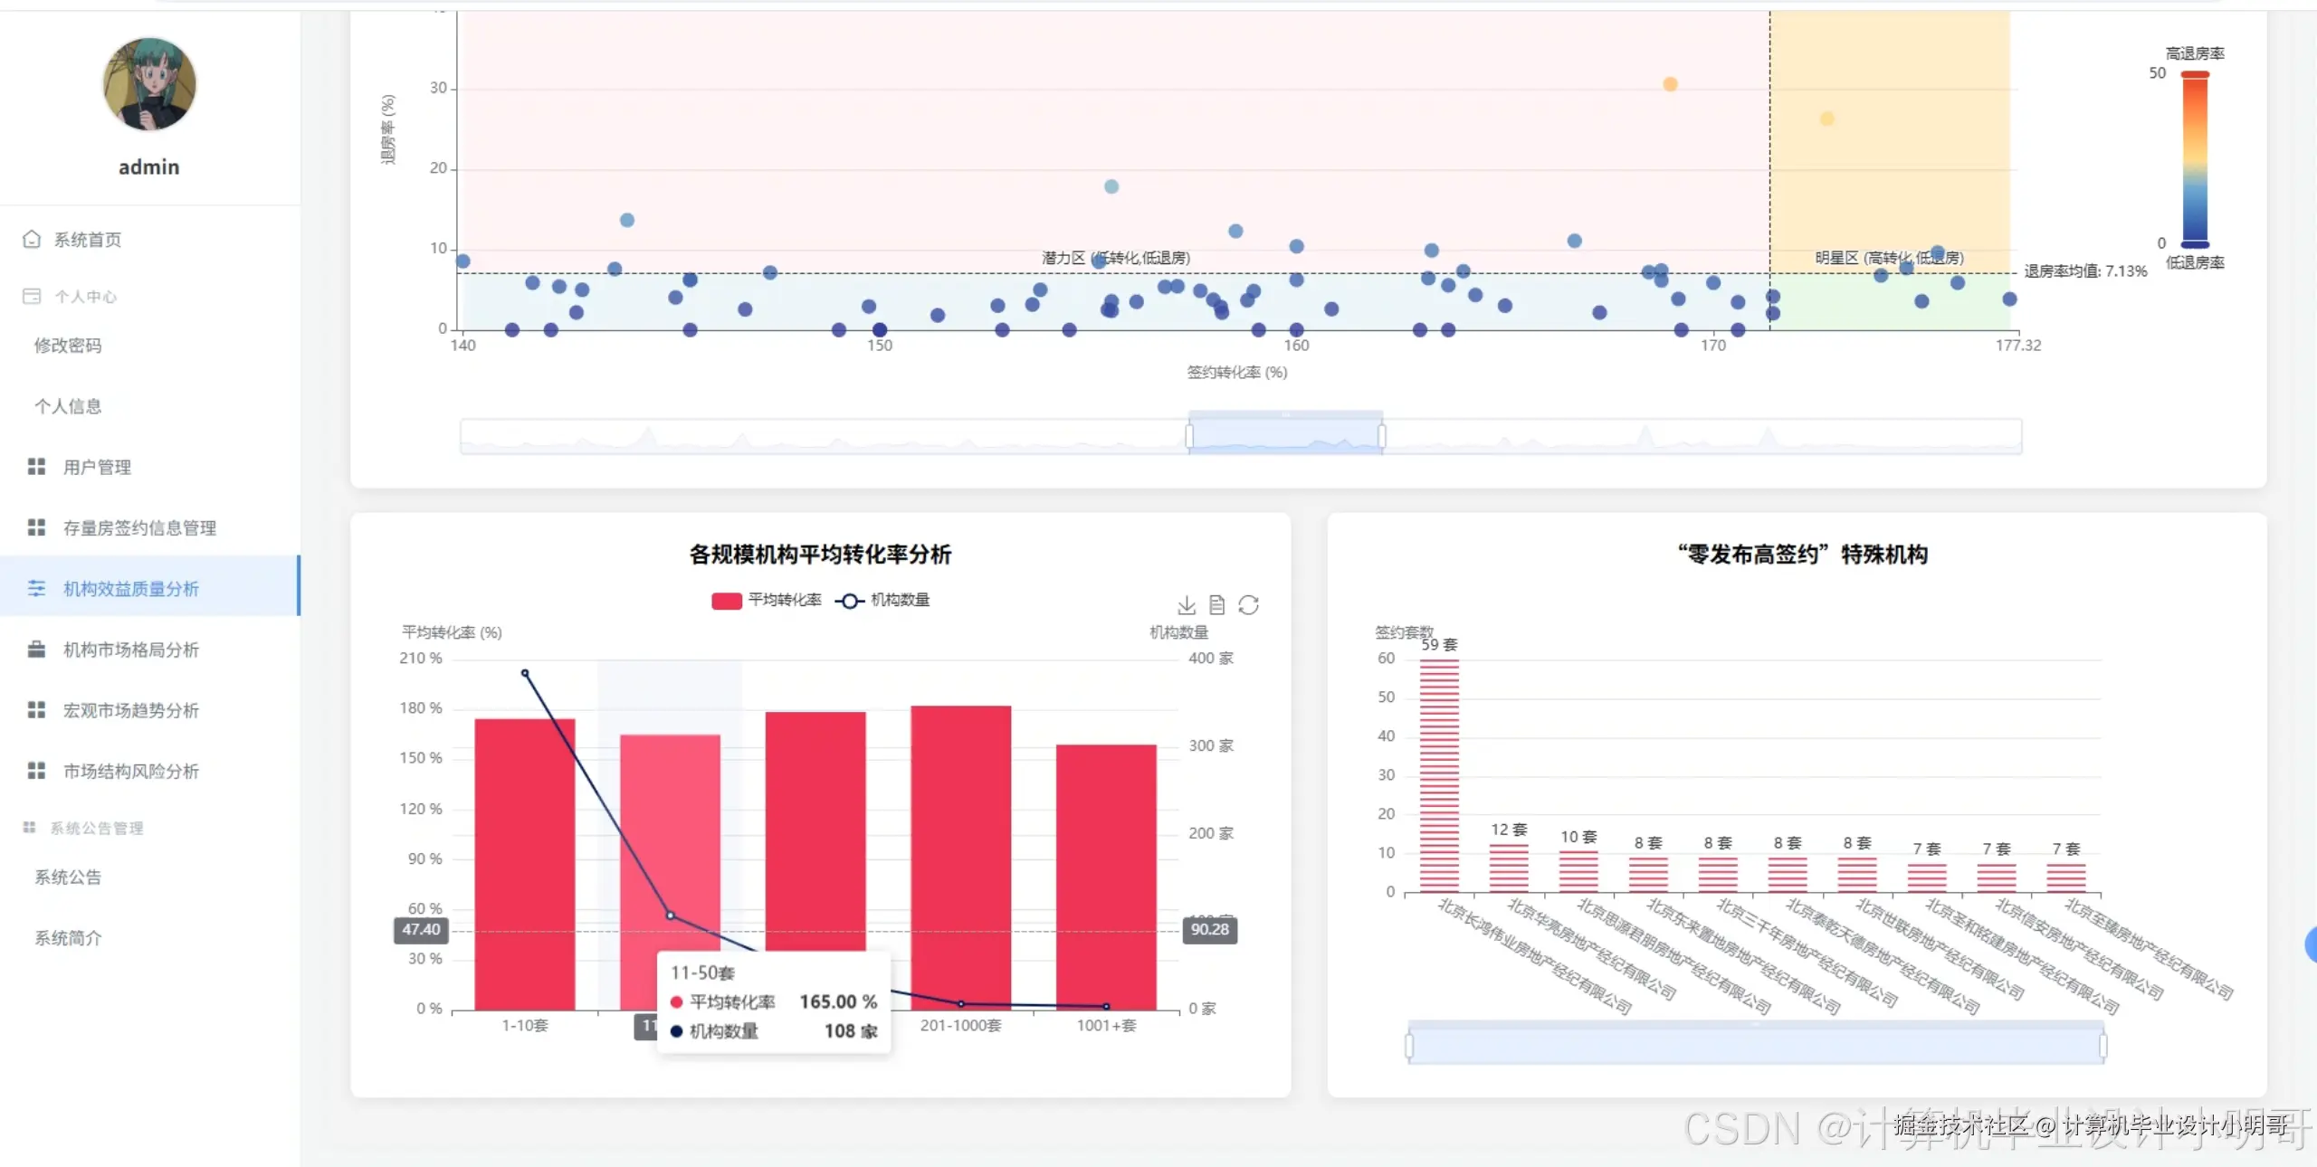Open the 修改密码 link
2317x1167 pixels.
tap(68, 346)
